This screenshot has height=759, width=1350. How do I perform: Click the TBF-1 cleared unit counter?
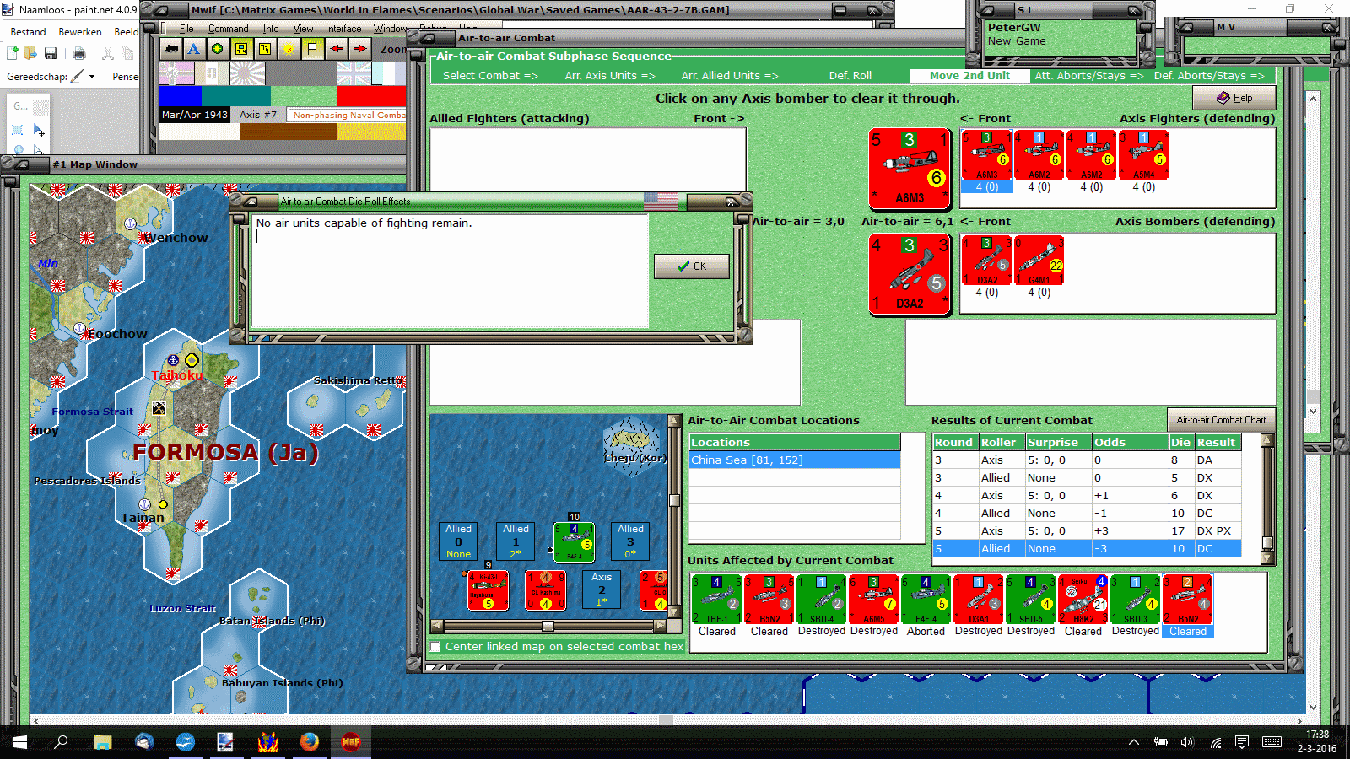(x=716, y=600)
